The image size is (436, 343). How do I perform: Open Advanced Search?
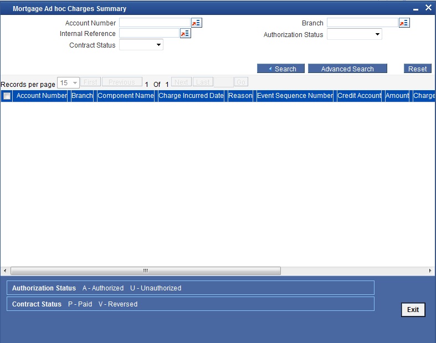[x=347, y=69]
